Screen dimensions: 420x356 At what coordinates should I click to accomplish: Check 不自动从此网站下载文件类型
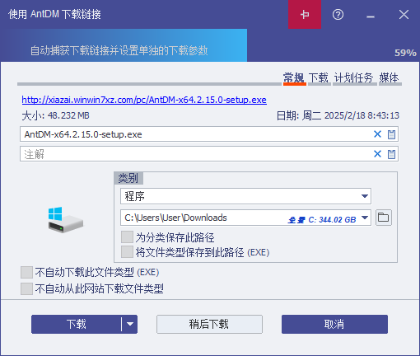pos(26,288)
